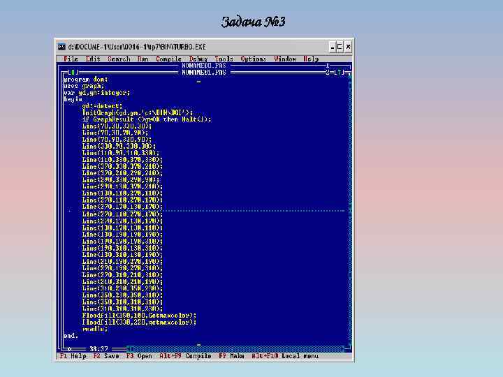Open the File menu
Viewport: 503px width, 377px height.
[x=71, y=59]
